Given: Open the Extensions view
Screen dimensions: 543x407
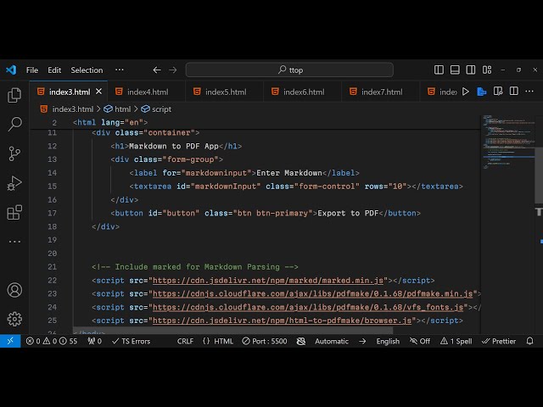Looking at the screenshot, I should point(14,212).
